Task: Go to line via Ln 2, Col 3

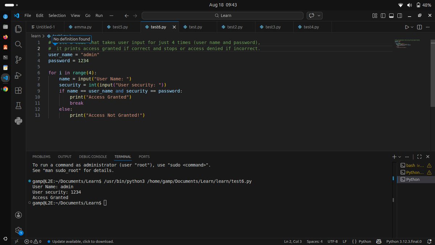Action: [x=293, y=241]
